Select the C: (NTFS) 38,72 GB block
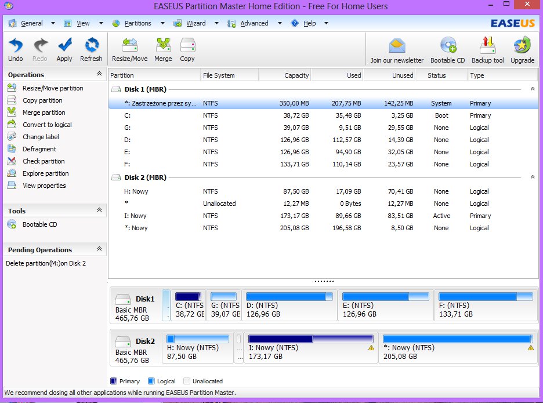Screen dimensions: 543x403 [189, 306]
